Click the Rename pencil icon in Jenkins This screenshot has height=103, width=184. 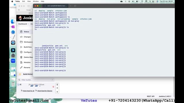21,68
